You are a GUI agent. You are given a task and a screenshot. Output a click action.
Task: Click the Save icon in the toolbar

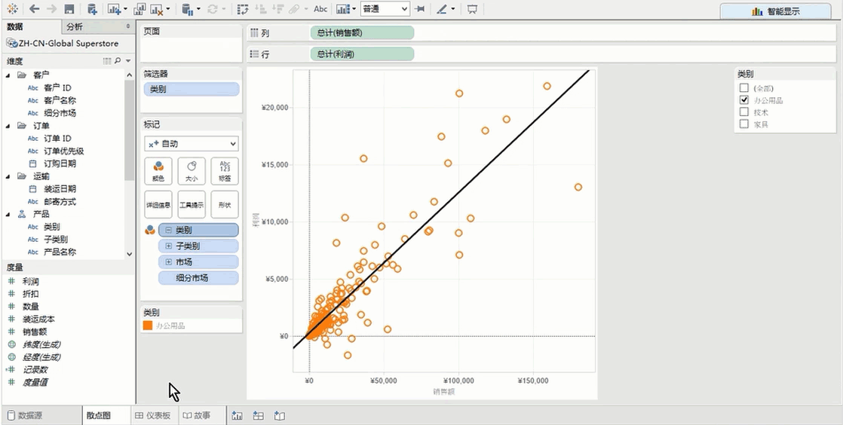coord(69,9)
